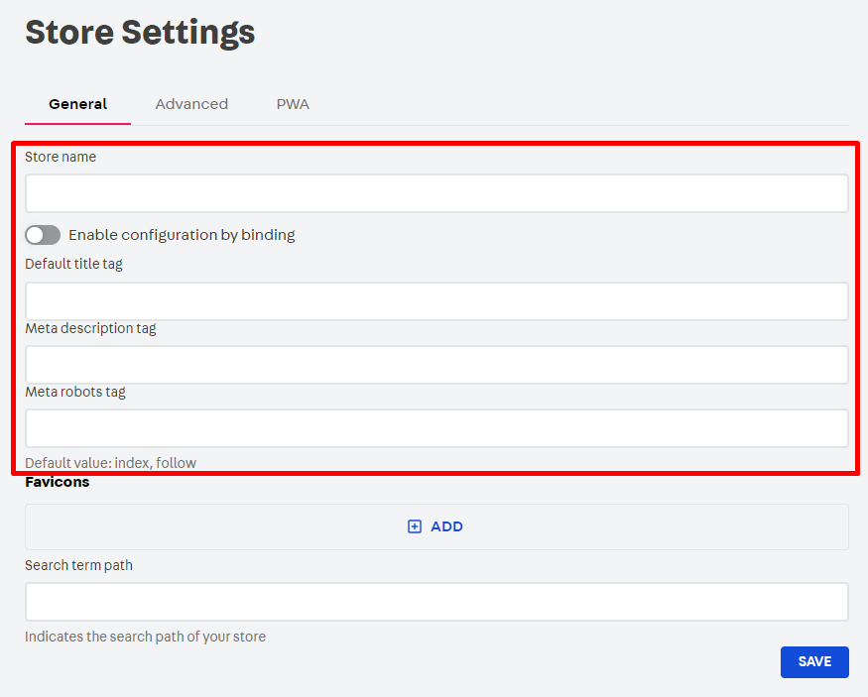Switch to the General tab
This screenshot has height=697, width=868.
click(x=77, y=104)
